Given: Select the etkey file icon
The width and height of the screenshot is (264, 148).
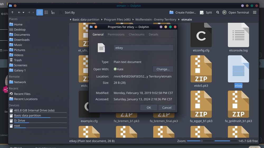Looking at the screenshot, I should coord(238,69).
